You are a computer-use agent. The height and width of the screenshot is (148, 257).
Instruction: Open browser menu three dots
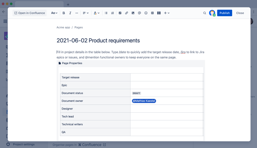tap(253, 12)
